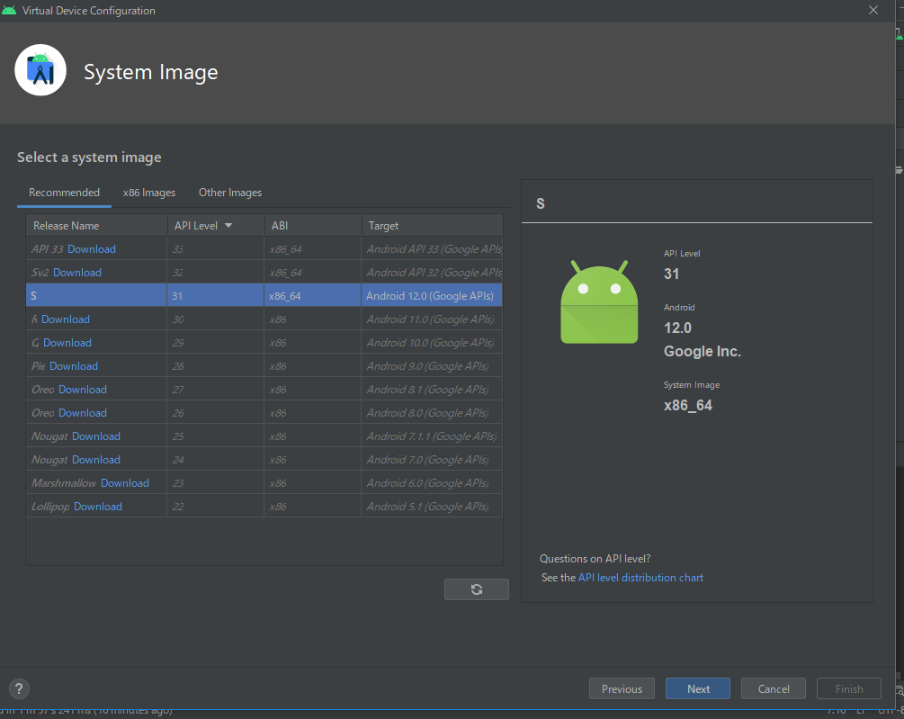Click the Previous button
This screenshot has width=904, height=719.
click(622, 689)
